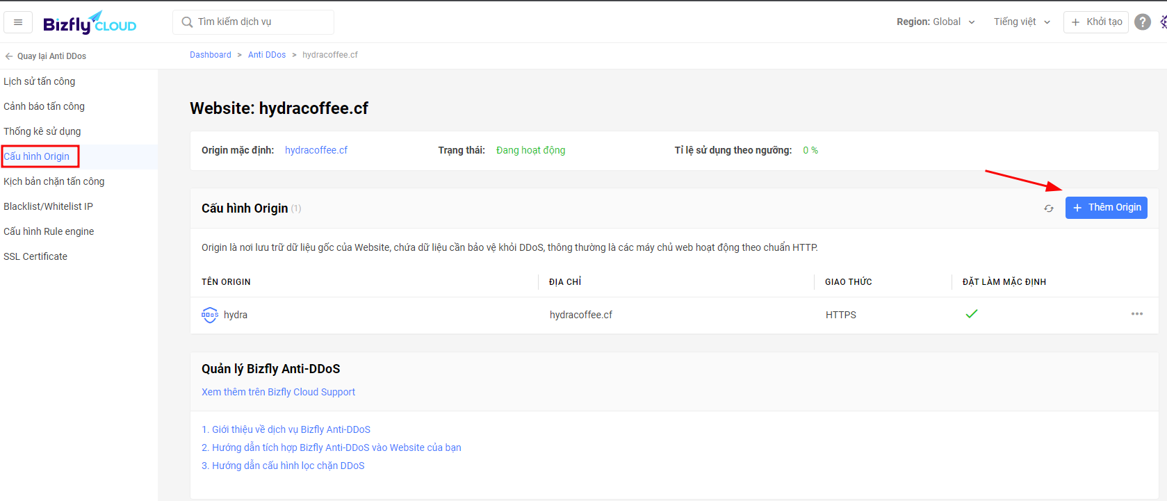This screenshot has height=501, width=1167.
Task: Open the Tiếng việt language dropdown
Action: click(1022, 22)
